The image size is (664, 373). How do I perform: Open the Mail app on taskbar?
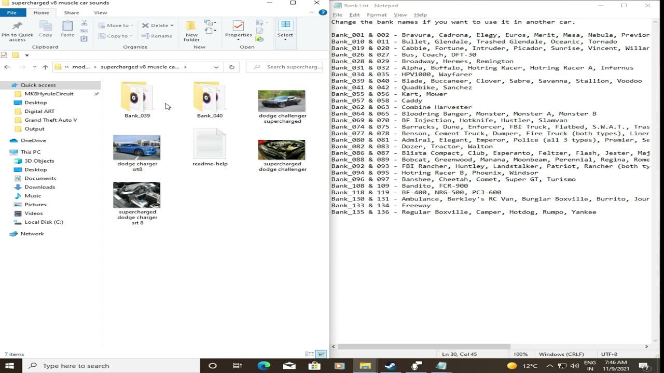click(289, 366)
